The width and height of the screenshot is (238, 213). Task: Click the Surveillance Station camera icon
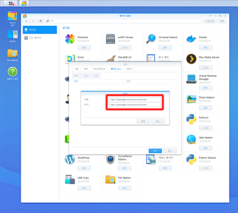(110, 159)
